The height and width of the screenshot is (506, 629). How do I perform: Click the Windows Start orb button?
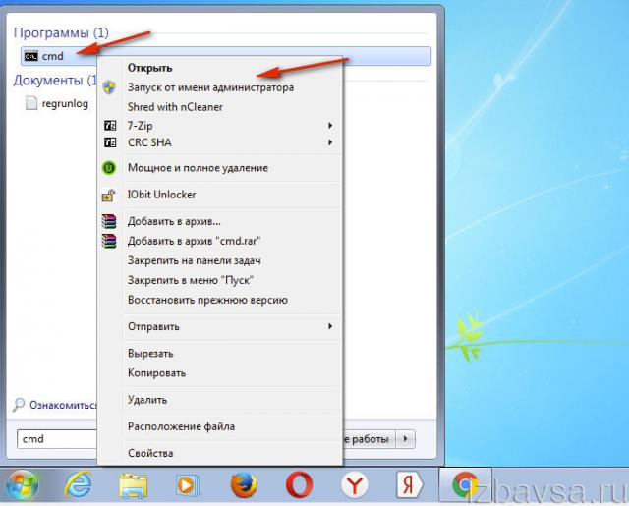point(22,483)
